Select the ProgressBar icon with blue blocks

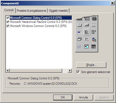click(x=80, y=32)
